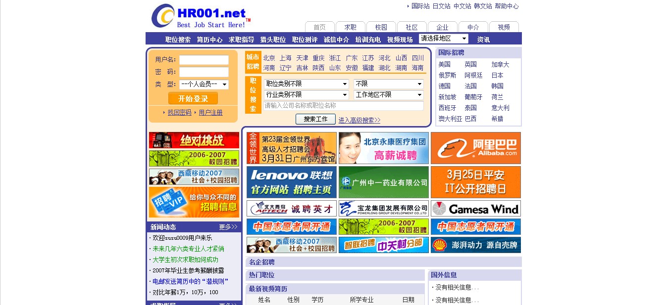Viewport: 665px width, 305px height.
Task: Open the 北京永康医疗集团 banner
Action: click(384, 148)
